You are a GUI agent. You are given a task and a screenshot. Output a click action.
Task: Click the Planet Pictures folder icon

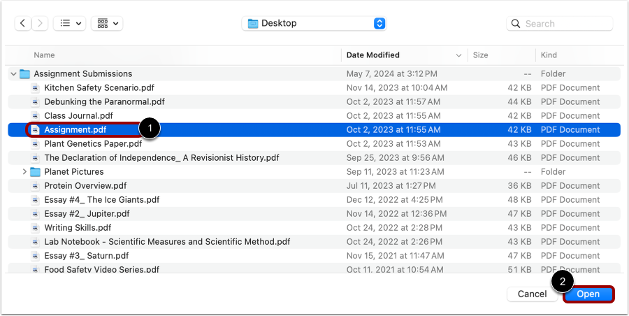(36, 171)
